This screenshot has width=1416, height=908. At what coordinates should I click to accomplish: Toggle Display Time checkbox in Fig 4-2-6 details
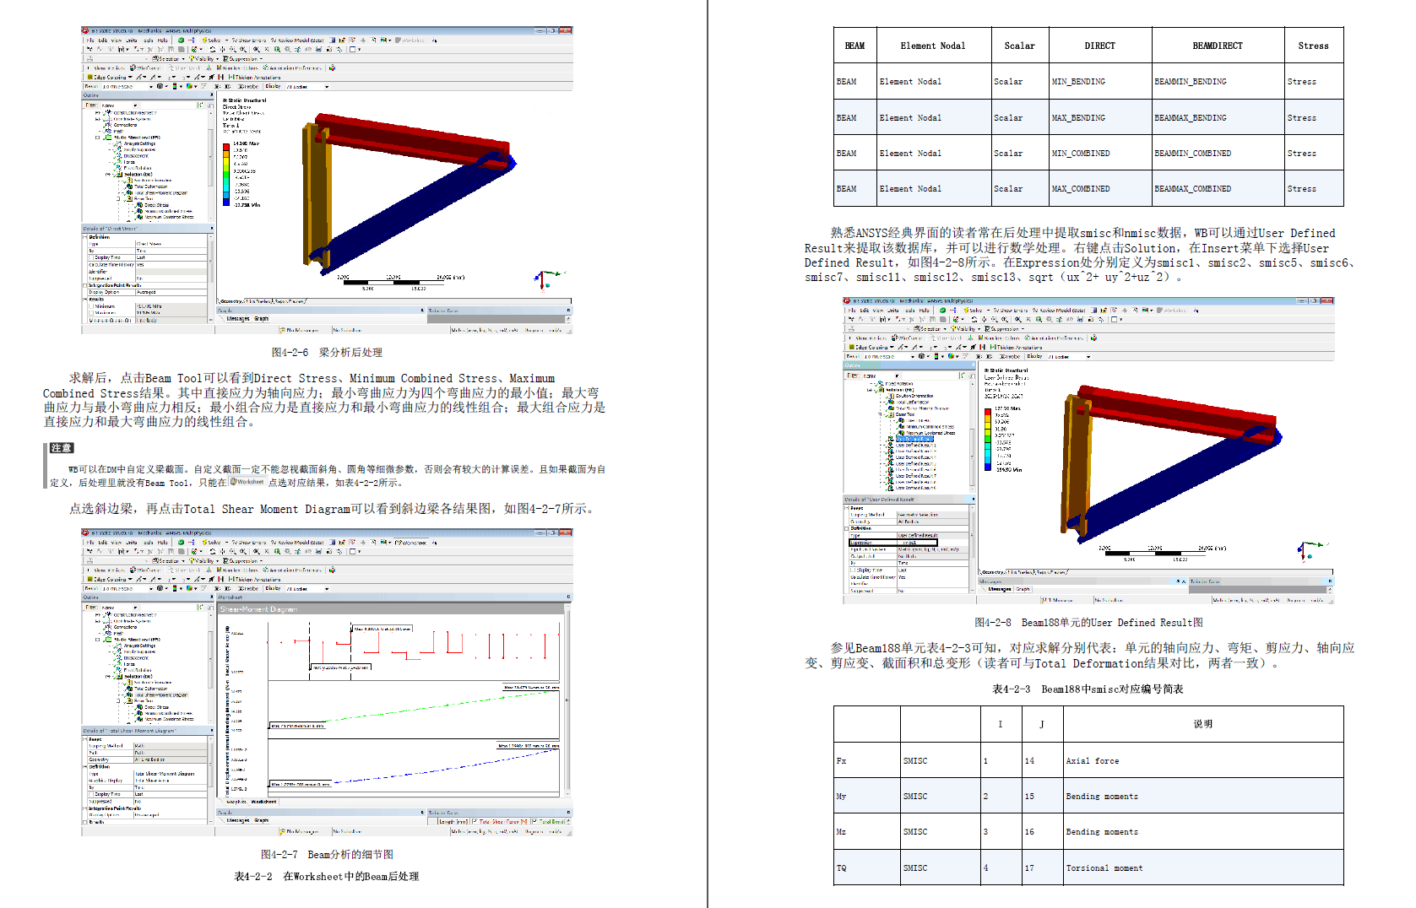[91, 257]
